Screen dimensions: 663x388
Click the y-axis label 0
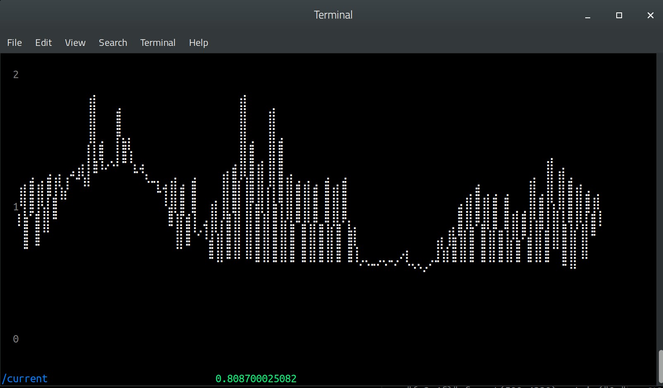(16, 339)
